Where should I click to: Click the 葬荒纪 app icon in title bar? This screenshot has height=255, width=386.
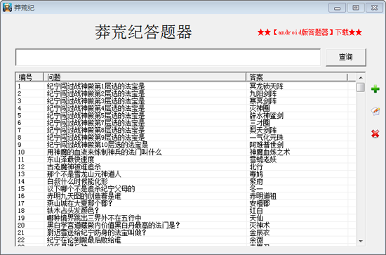pos(7,8)
